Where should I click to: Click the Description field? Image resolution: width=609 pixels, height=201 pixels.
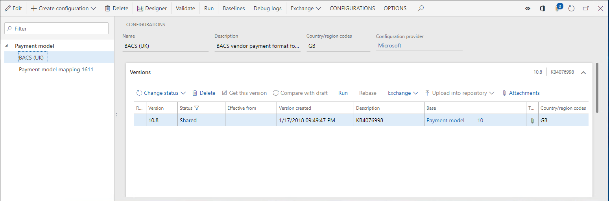(x=258, y=45)
